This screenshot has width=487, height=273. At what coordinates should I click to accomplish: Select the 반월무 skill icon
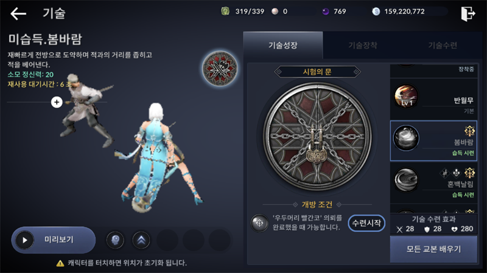(x=406, y=96)
